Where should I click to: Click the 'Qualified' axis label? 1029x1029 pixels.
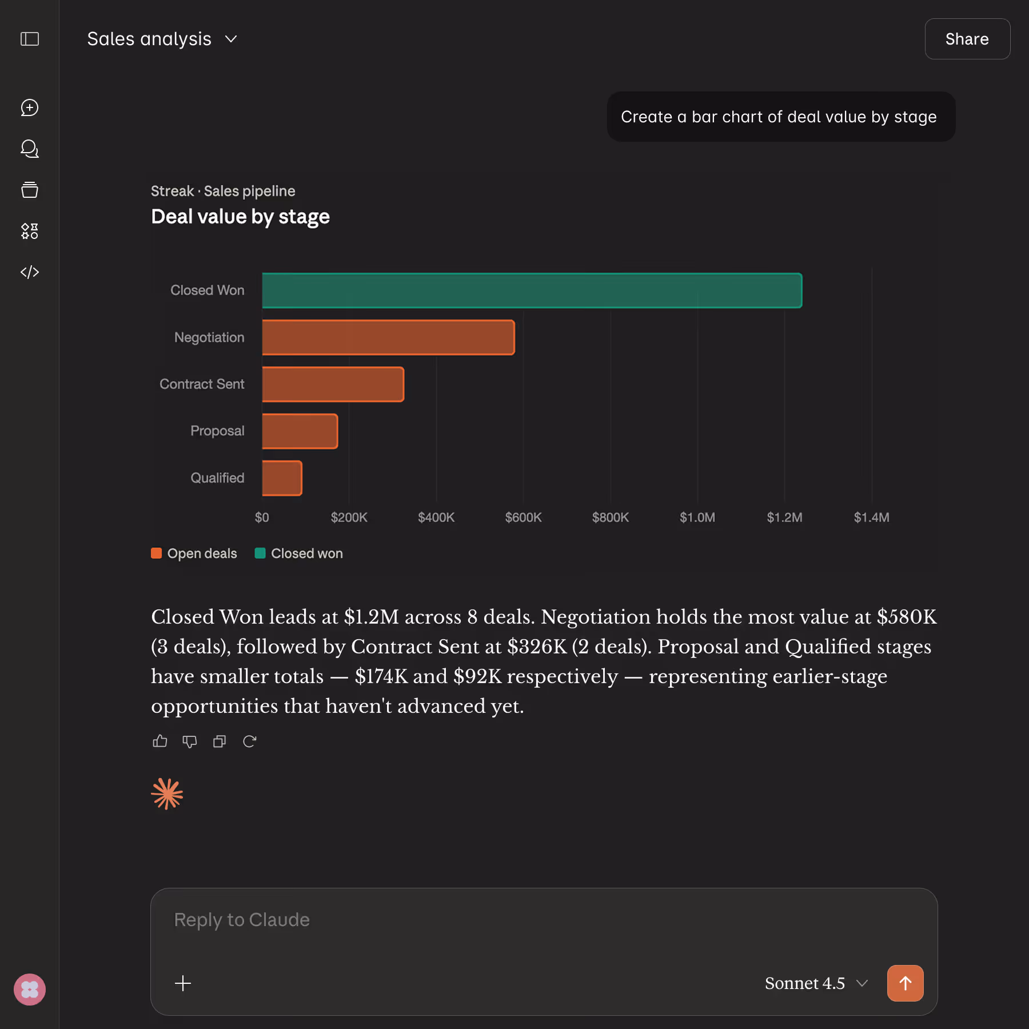point(217,478)
